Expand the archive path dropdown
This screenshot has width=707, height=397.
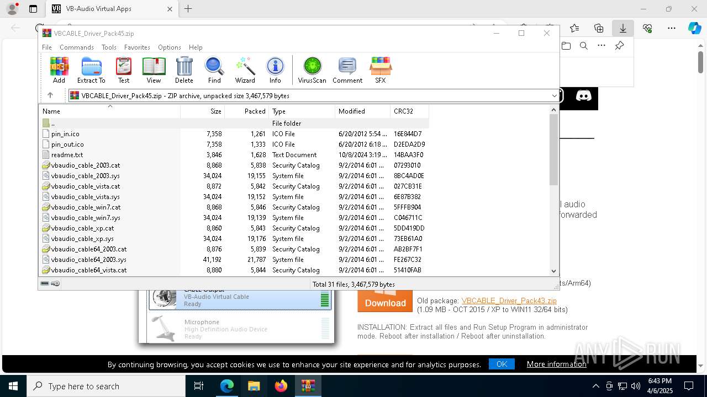pyautogui.click(x=554, y=96)
